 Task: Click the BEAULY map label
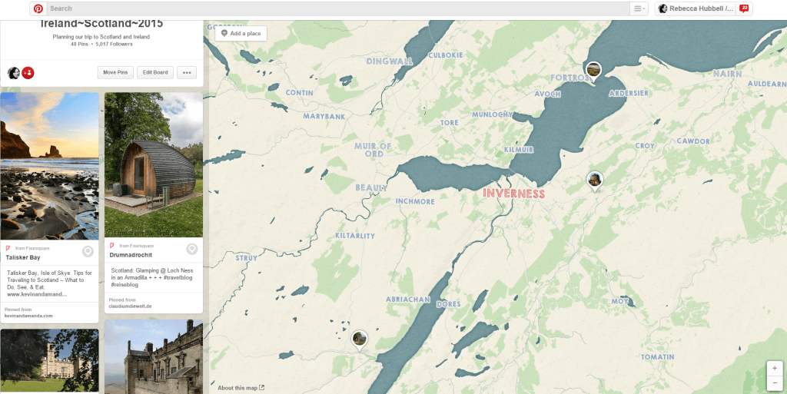point(371,188)
